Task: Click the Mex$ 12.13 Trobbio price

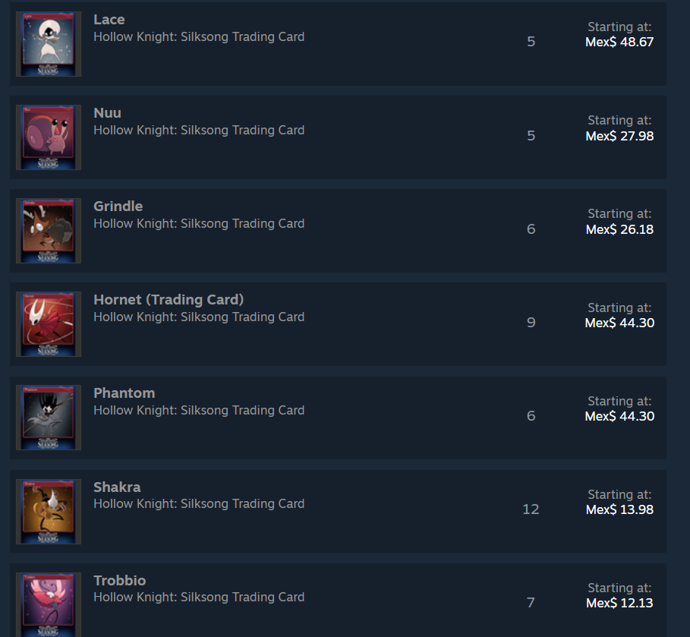Action: point(619,603)
